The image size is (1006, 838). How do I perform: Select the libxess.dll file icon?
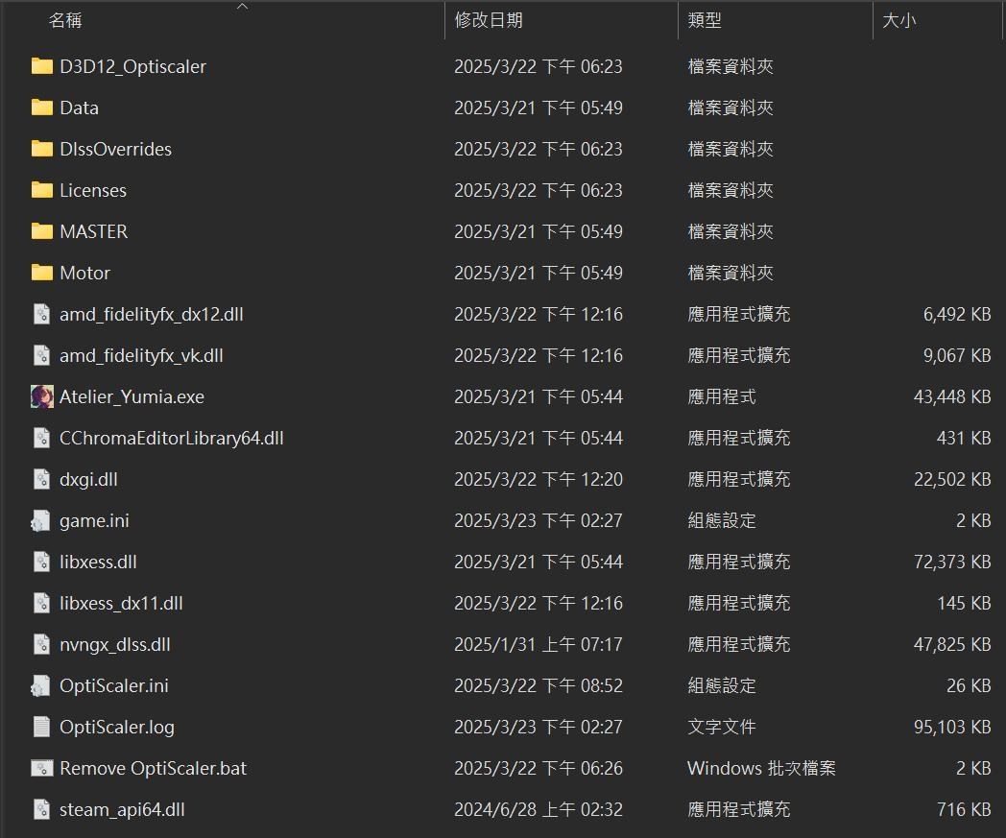click(x=42, y=562)
